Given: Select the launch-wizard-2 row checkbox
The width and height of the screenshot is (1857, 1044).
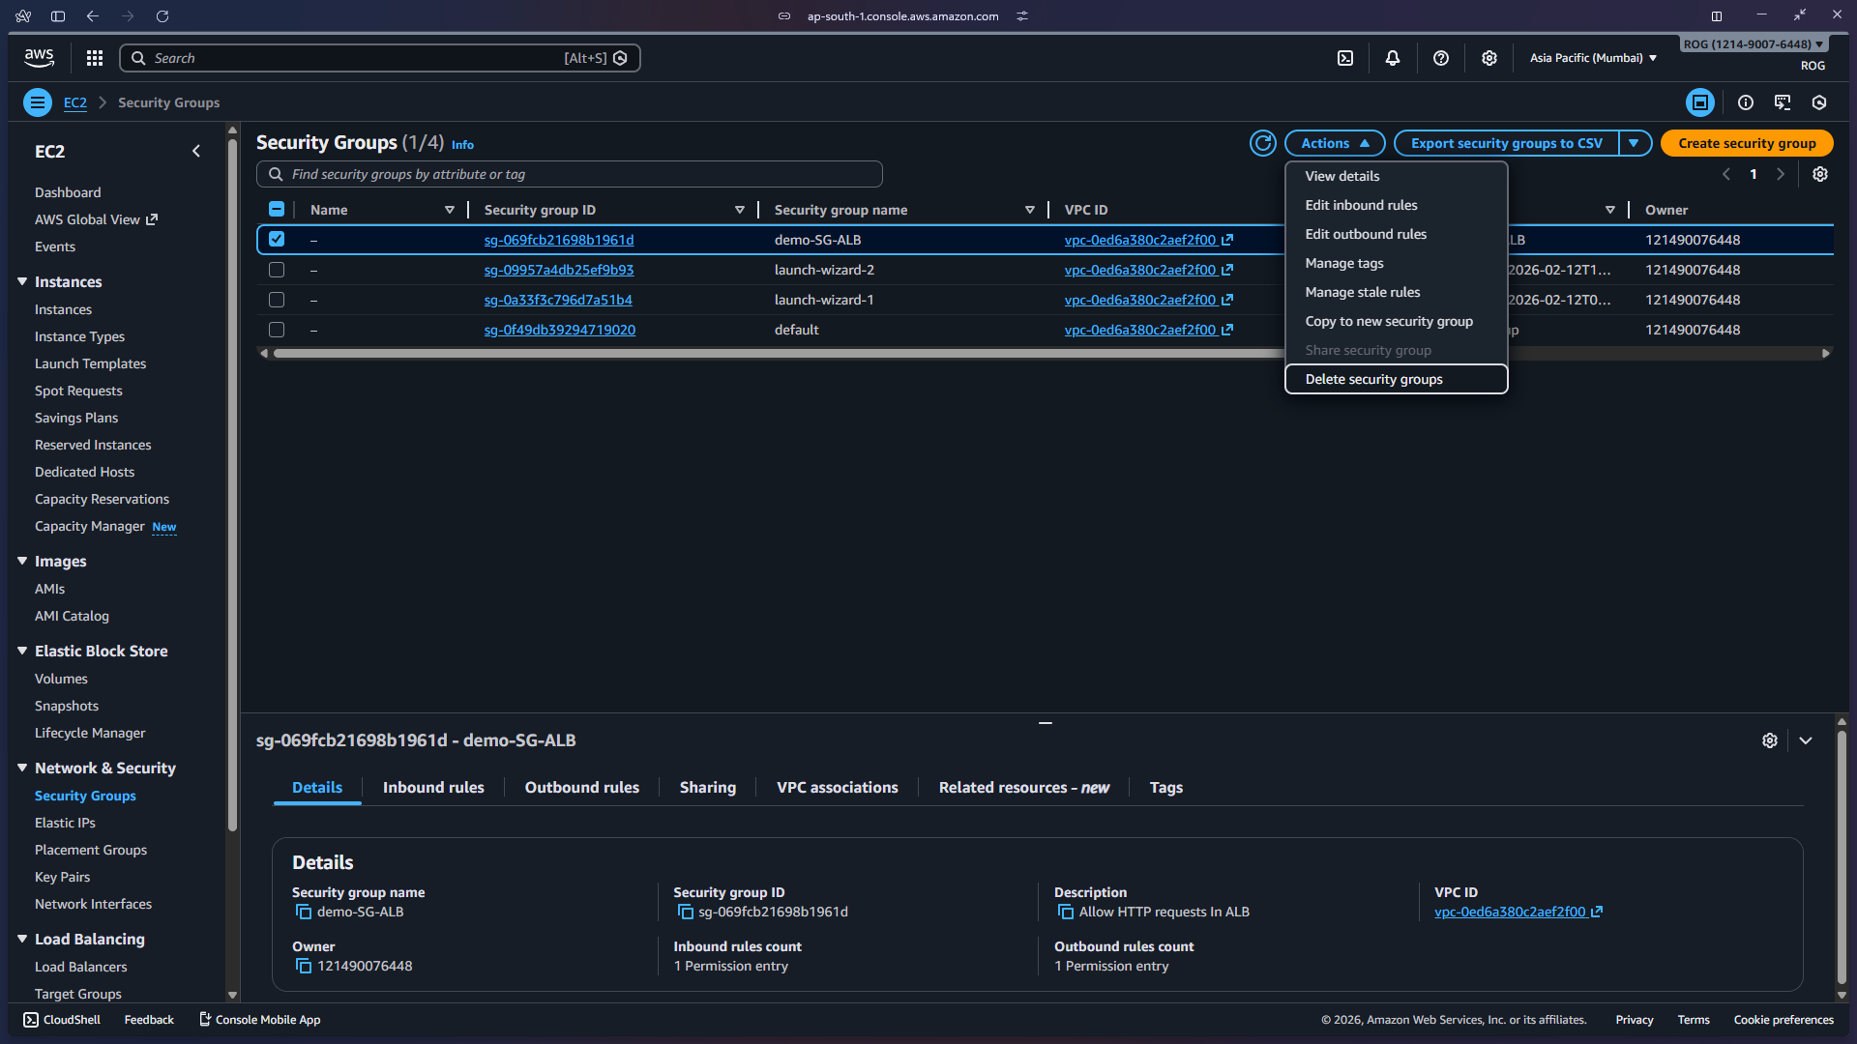Looking at the screenshot, I should pos(277,270).
